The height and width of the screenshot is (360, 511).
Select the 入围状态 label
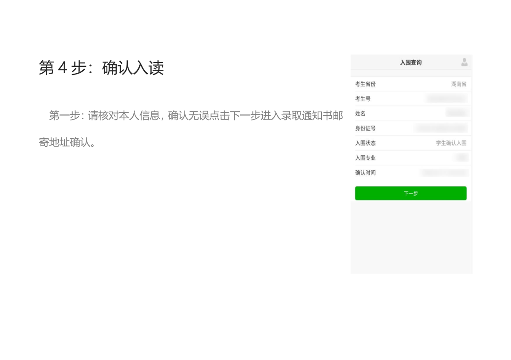(x=365, y=143)
